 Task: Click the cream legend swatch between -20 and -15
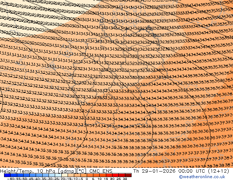[x=64, y=175]
